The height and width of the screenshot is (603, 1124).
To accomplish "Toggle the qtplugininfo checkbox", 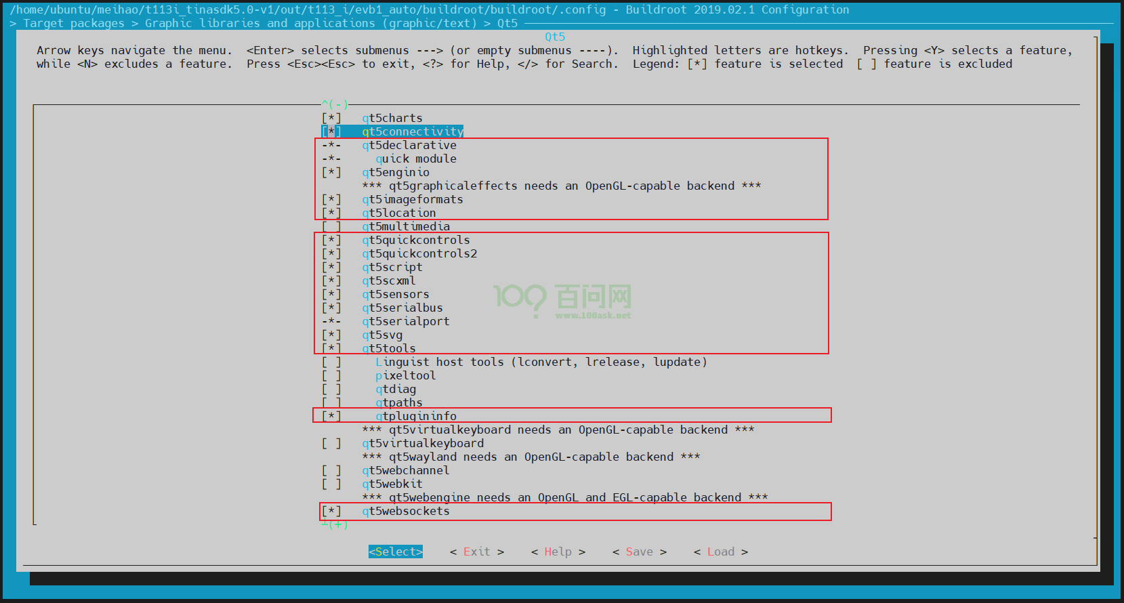I will 331,417.
